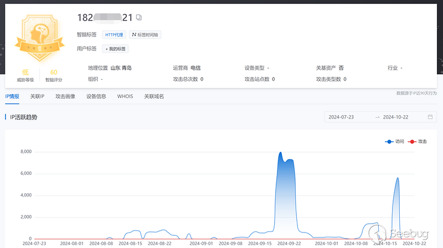
Task: Click the 关基资产 否 field
Action: click(x=329, y=68)
